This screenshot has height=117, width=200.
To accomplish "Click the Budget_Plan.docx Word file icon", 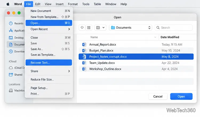I will click(84, 51).
